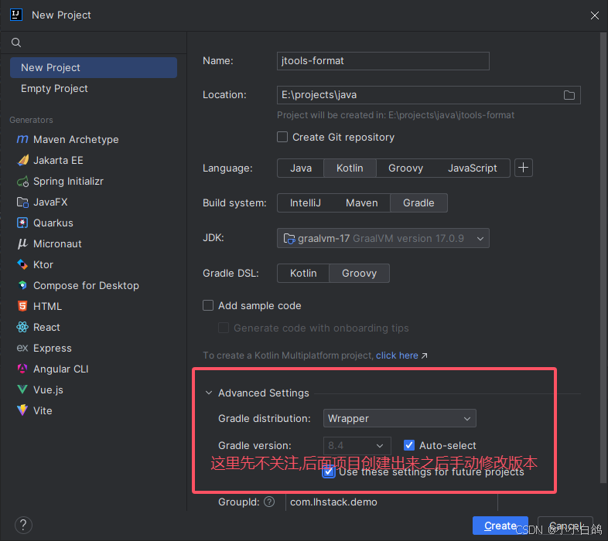Click the Vue.js icon
Image resolution: width=608 pixels, height=541 pixels.
(x=22, y=390)
